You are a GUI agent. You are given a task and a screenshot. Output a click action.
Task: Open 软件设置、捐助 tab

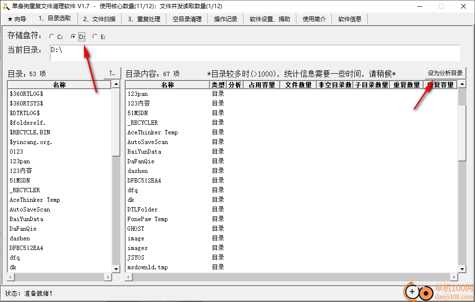click(x=270, y=19)
